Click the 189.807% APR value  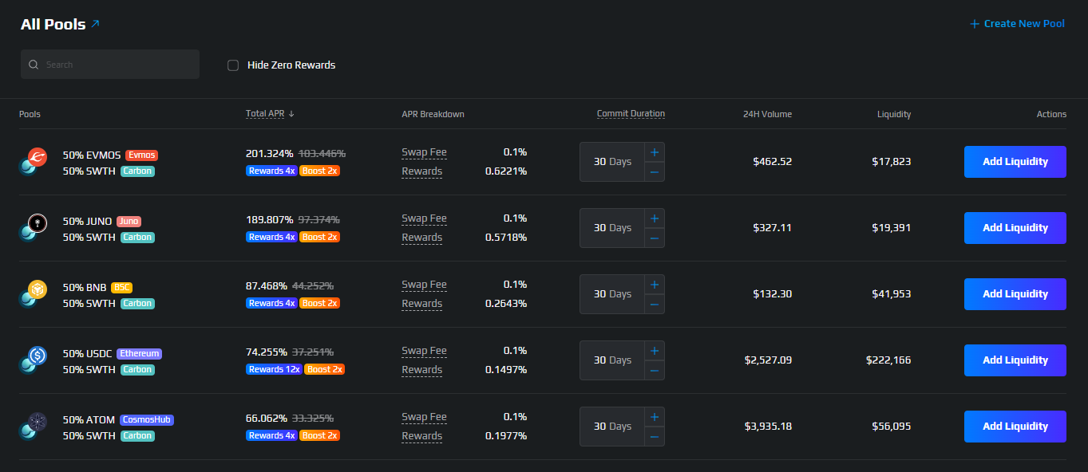click(x=270, y=219)
